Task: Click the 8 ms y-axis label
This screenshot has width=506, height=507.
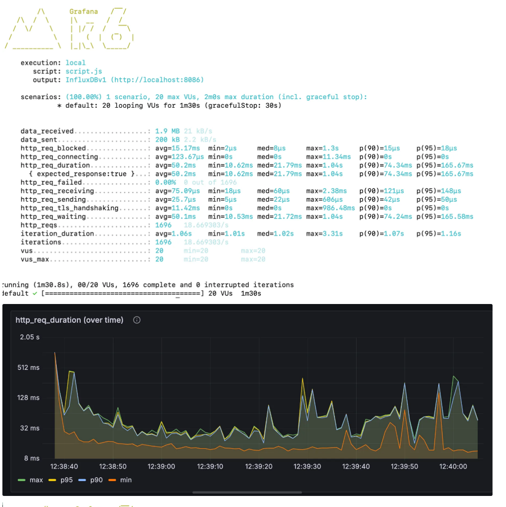Action: pos(32,458)
